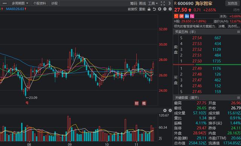Click the 成交量 57.10万 value
241x146 pixels.
coord(200,113)
